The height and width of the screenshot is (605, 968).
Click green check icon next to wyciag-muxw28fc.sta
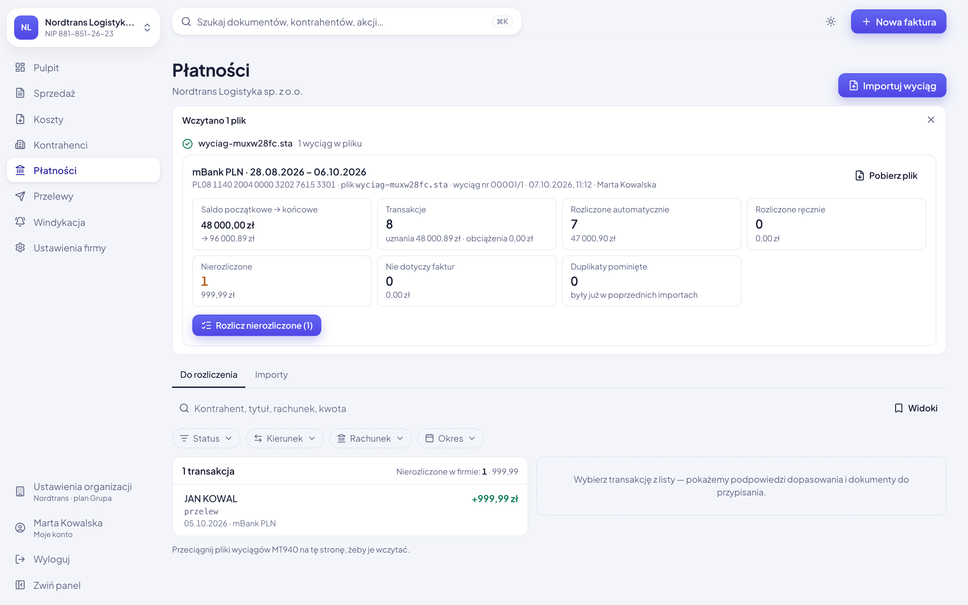click(x=187, y=144)
